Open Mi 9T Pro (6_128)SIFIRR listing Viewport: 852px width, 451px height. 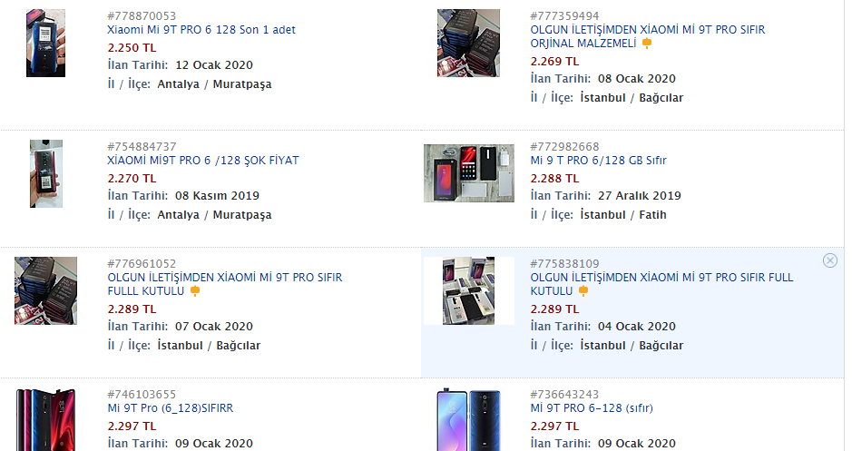(170, 408)
